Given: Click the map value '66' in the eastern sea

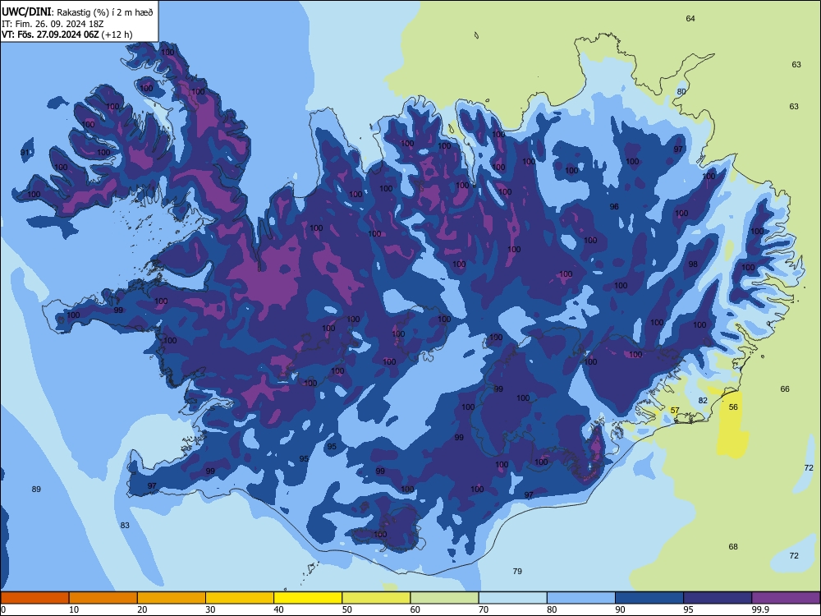Looking at the screenshot, I should click(x=785, y=389).
